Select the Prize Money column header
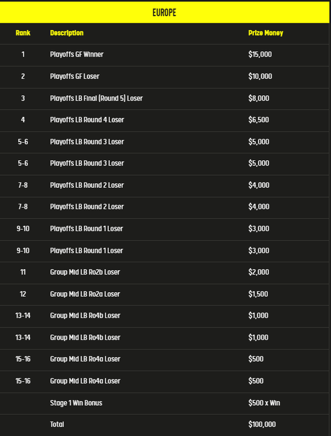 pos(265,33)
